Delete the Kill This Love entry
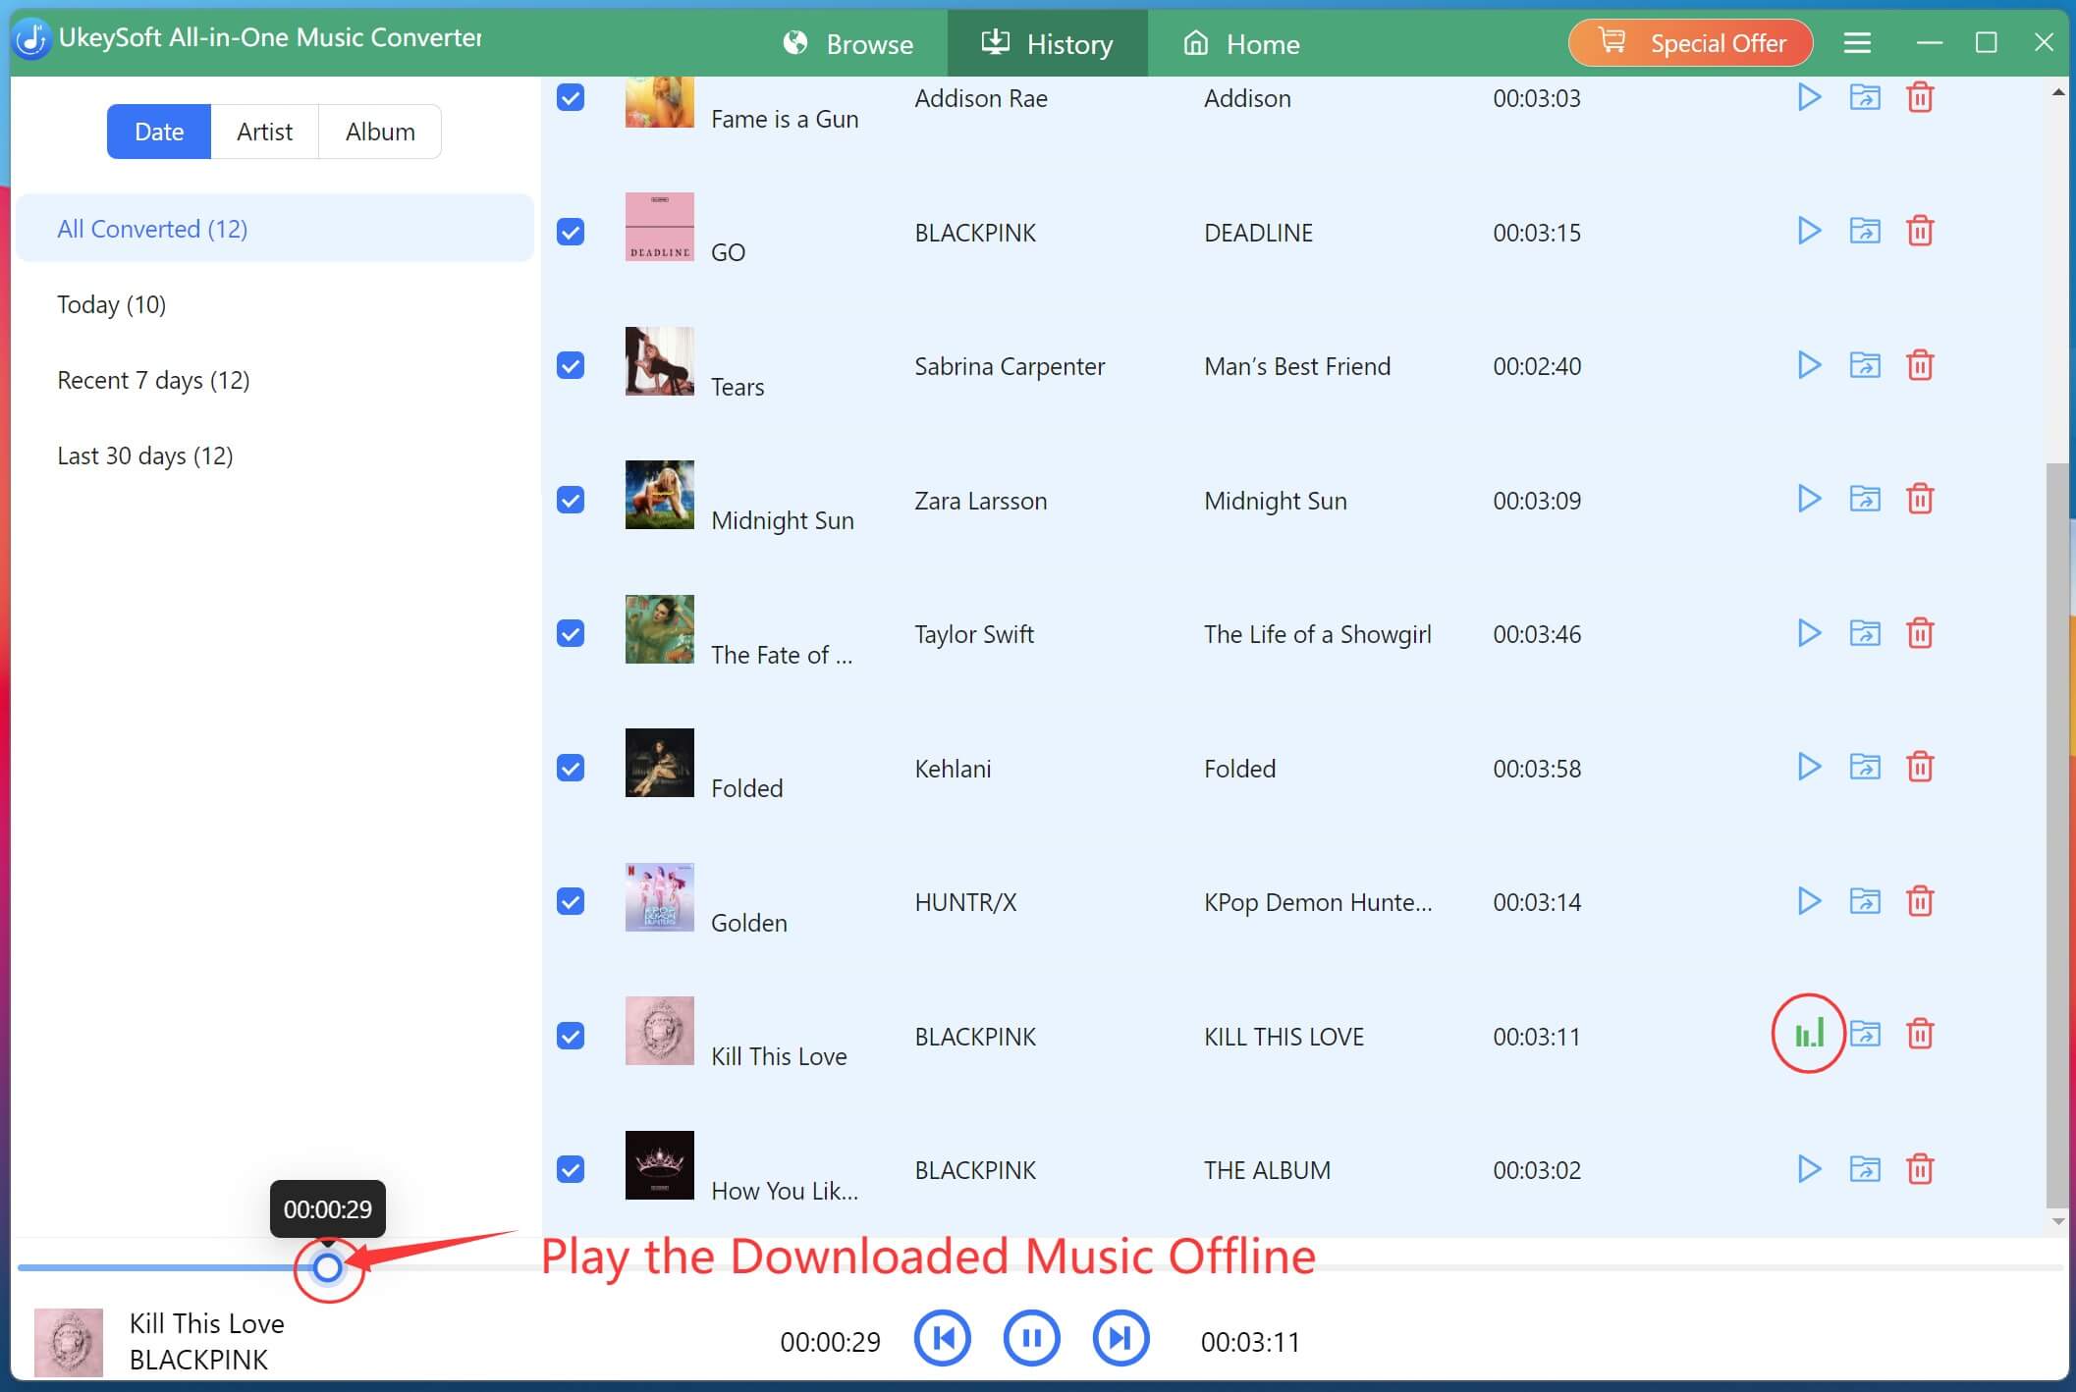2076x1392 pixels. point(1920,1034)
